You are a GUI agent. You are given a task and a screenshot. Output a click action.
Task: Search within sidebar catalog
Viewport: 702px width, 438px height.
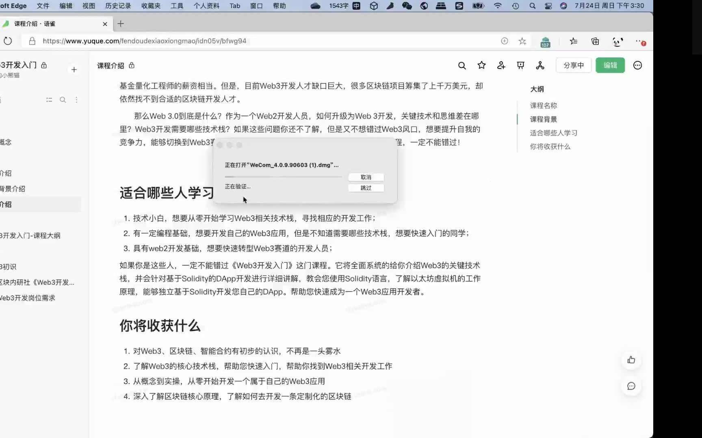(x=63, y=100)
